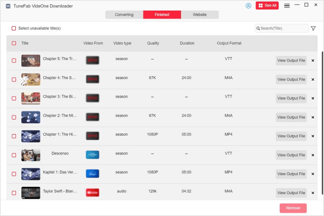Click the red Remove button
Viewport: 324px width, 216px height.
click(x=293, y=208)
